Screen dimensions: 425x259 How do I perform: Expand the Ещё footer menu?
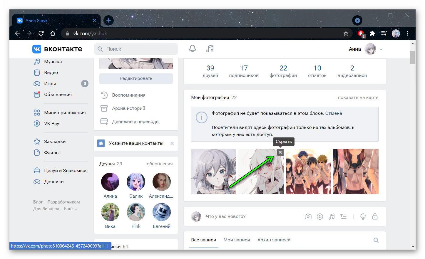(x=71, y=209)
